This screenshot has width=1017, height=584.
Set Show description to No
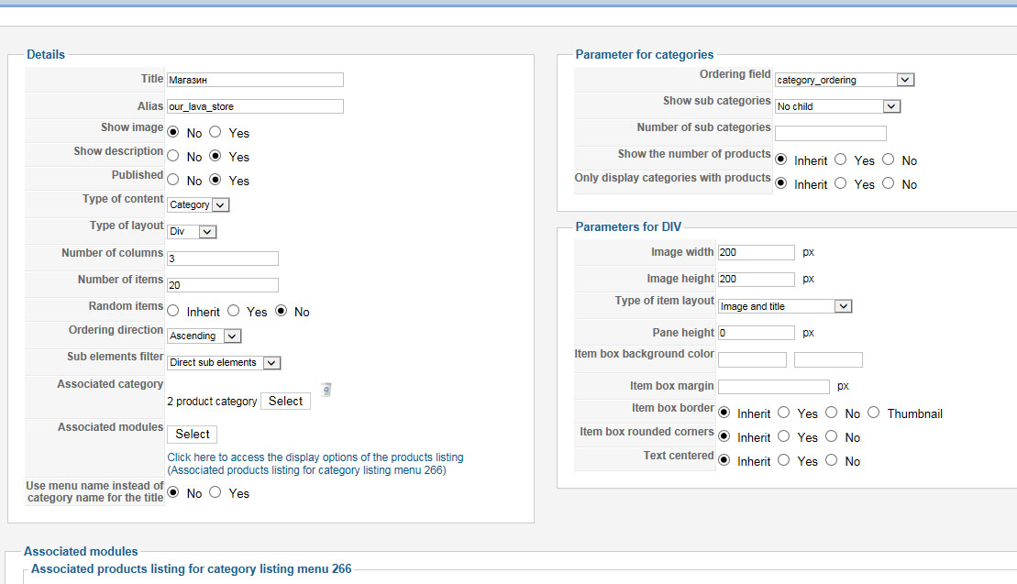172,157
